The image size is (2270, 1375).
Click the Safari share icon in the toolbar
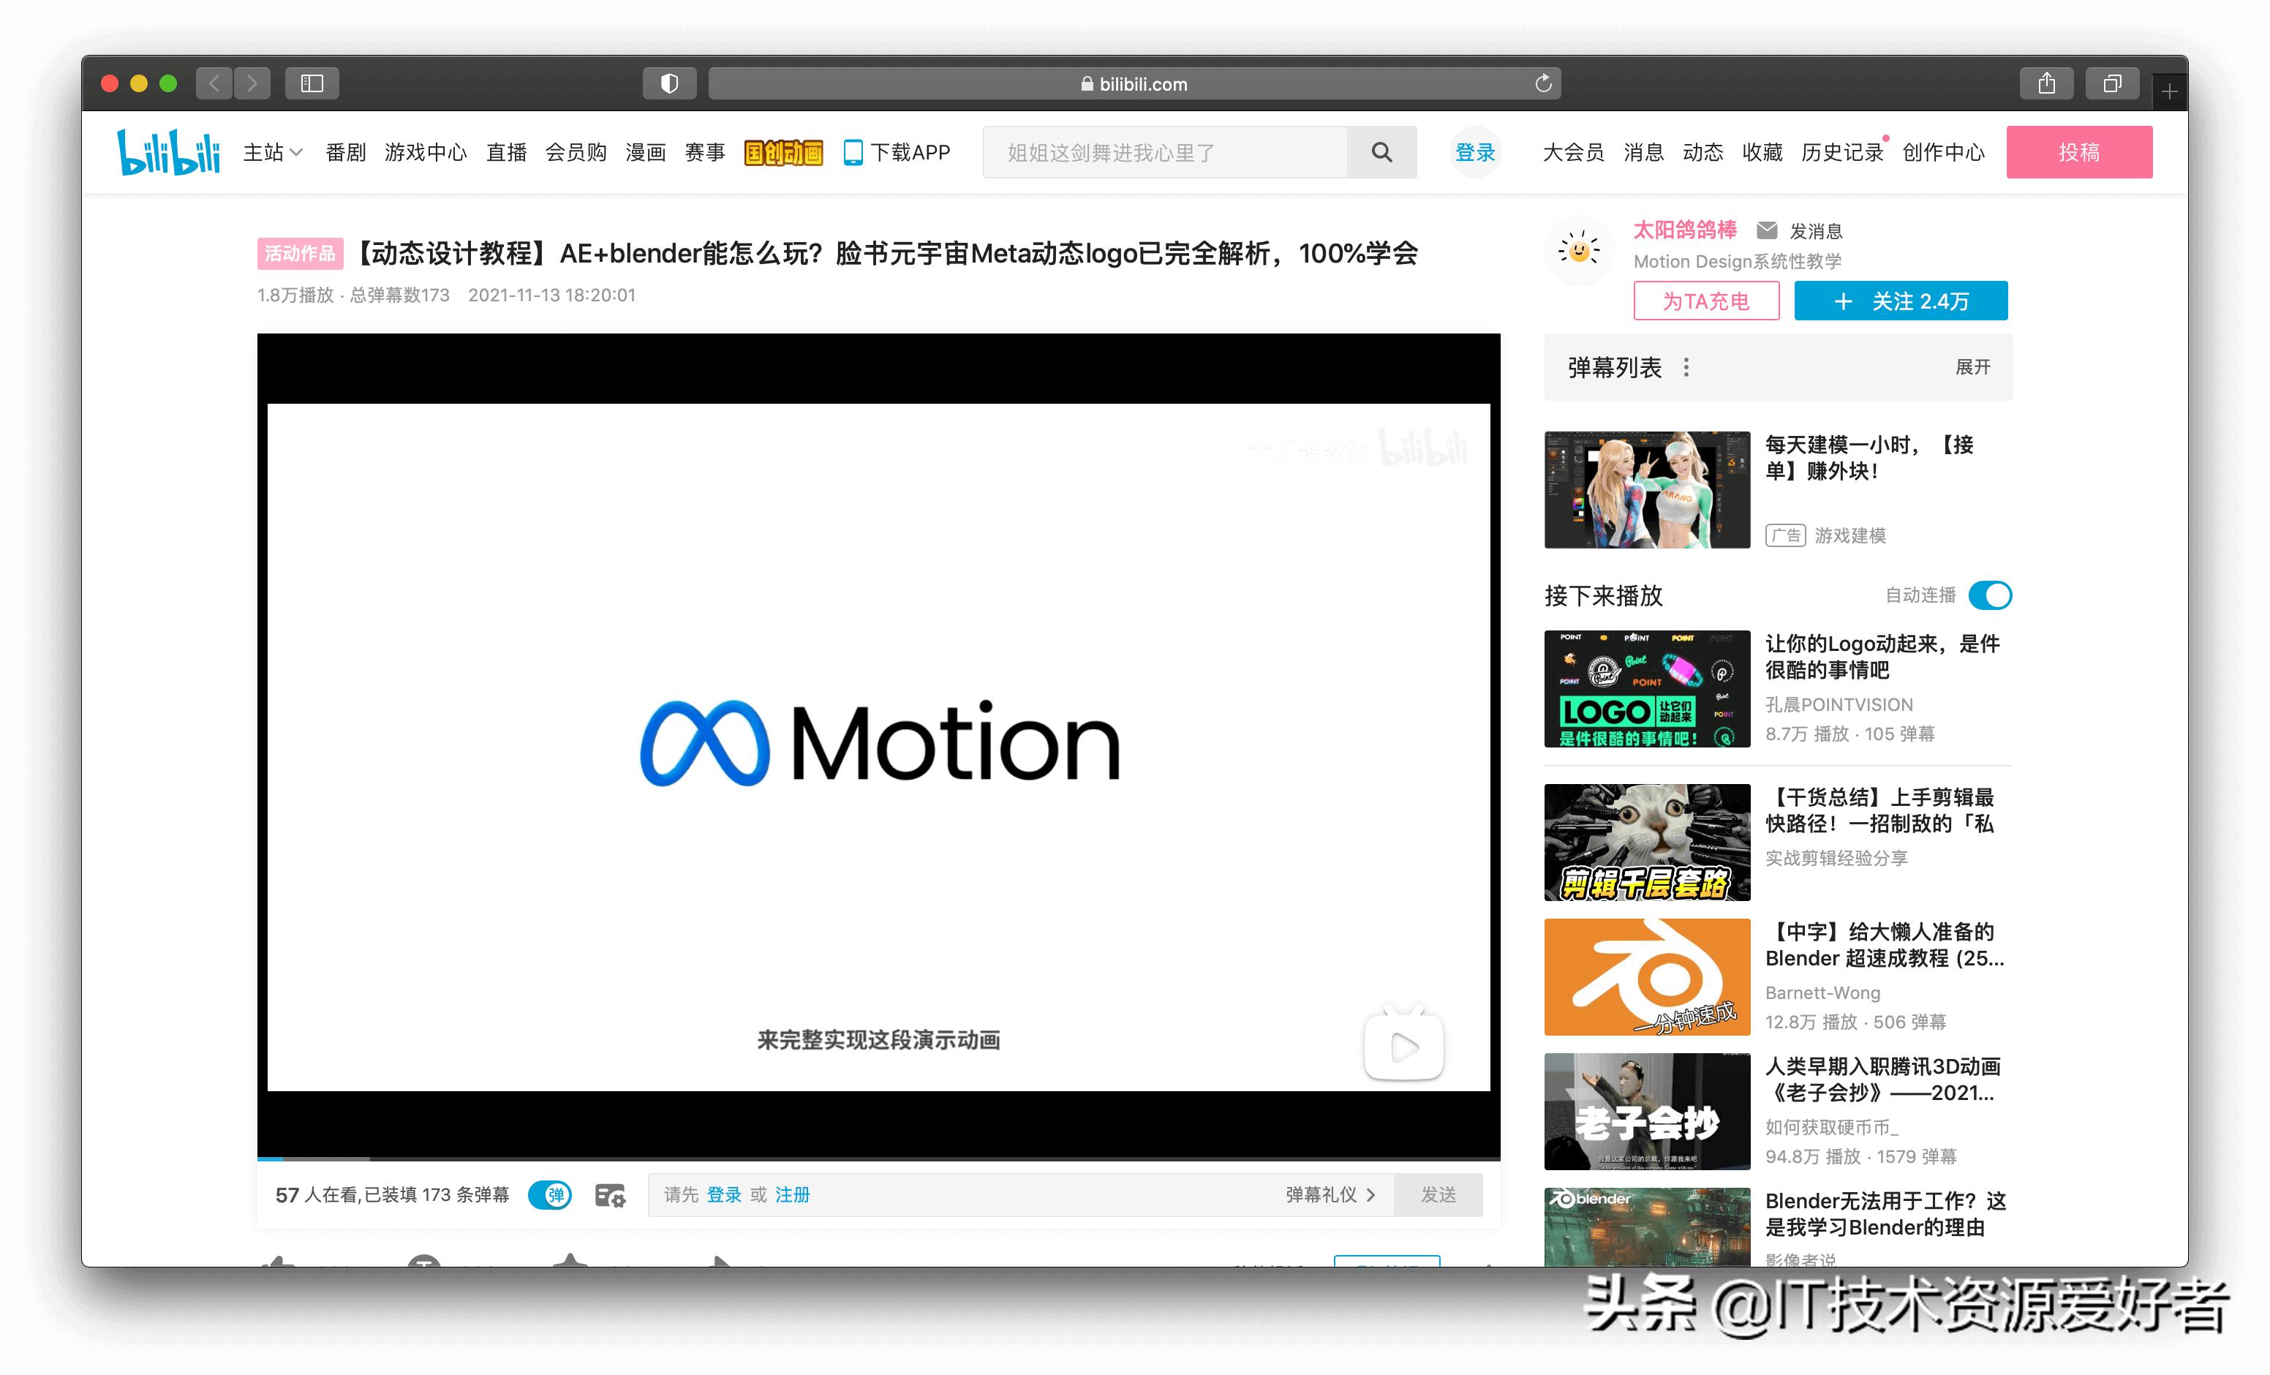(2047, 83)
